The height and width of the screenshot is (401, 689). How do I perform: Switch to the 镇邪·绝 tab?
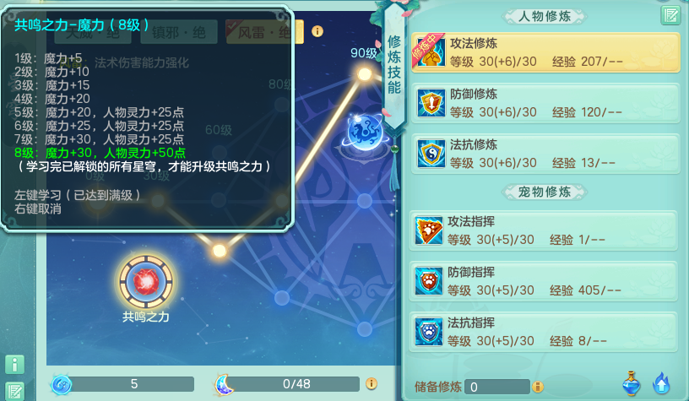click(x=179, y=31)
